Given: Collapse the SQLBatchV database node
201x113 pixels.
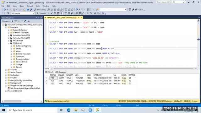Looking at the screenshot, I should [x=8, y=43].
